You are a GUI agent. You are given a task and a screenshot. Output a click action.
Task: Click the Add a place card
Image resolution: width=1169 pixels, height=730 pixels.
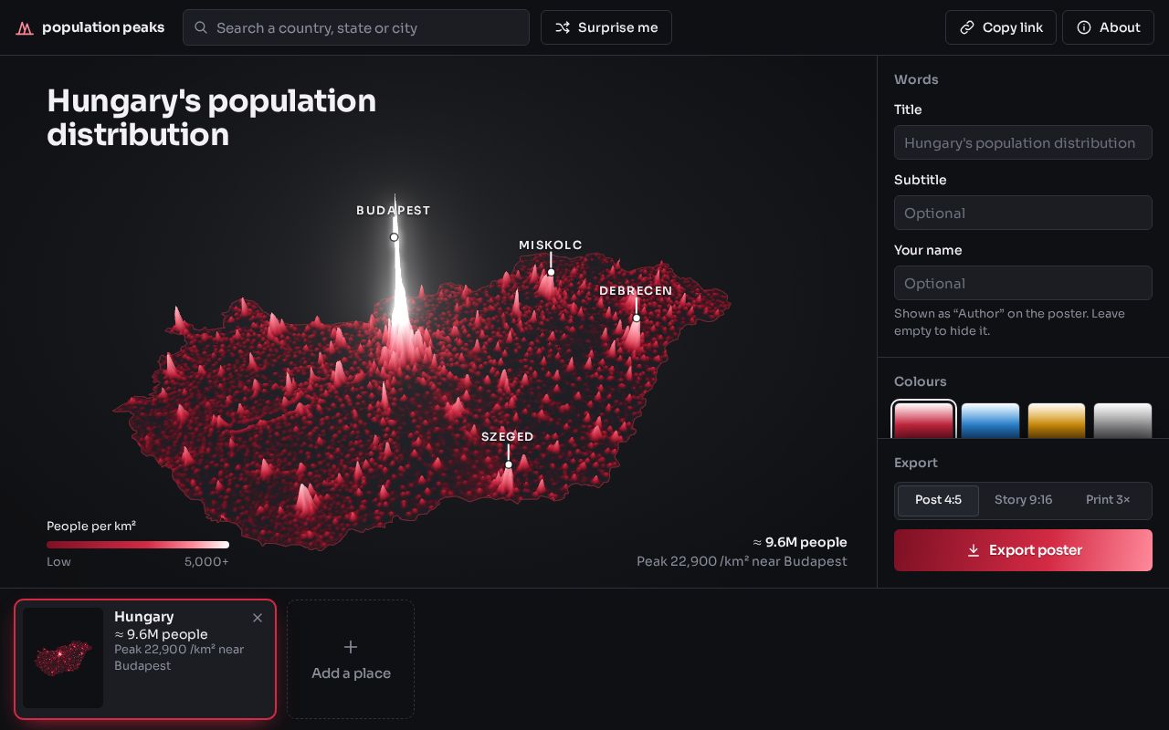point(351,659)
